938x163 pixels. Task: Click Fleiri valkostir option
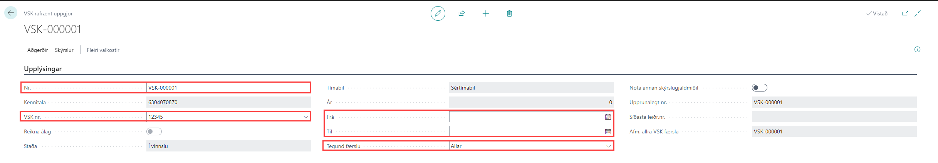[x=103, y=50]
